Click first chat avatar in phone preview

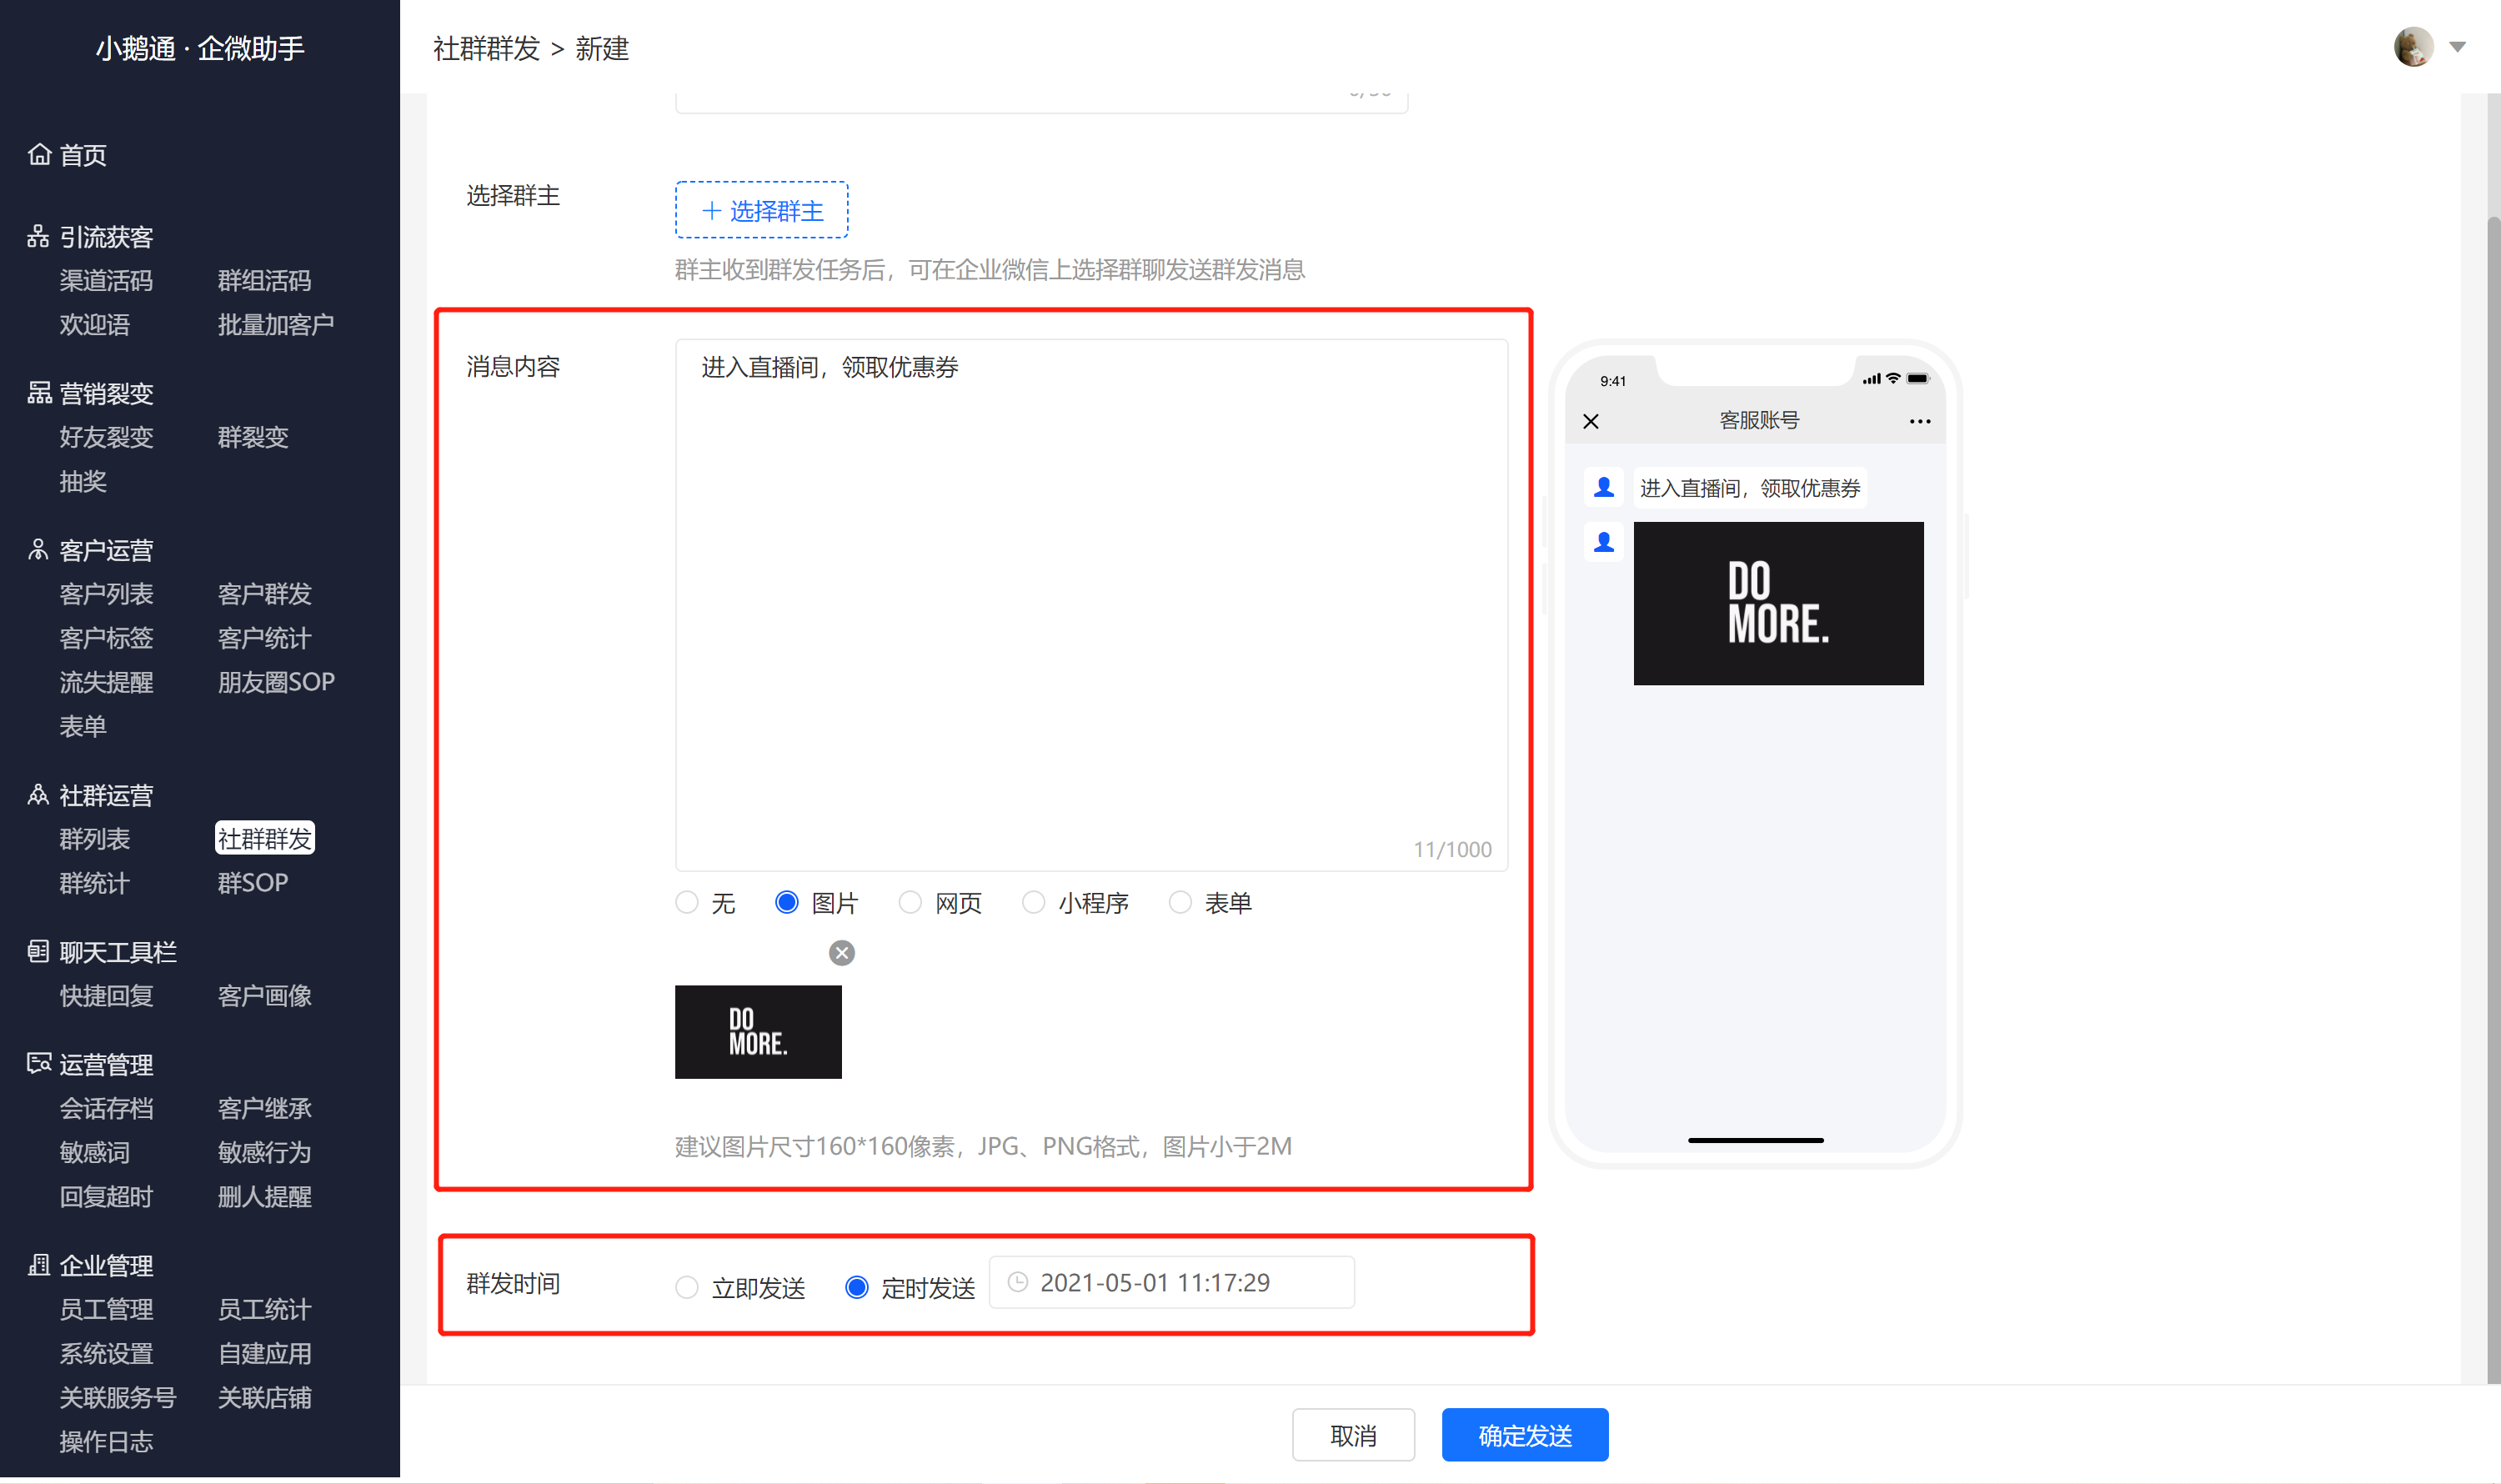1604,487
